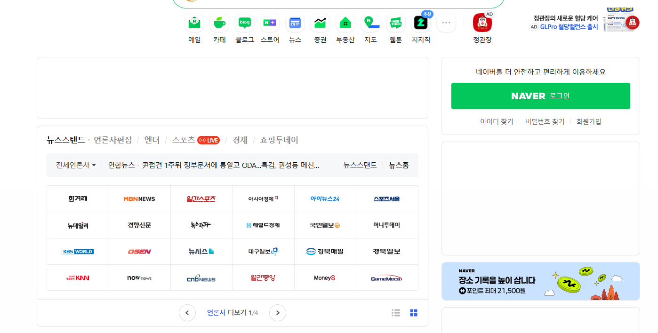This screenshot has width=658, height=333.
Task: Open the 연합뉴스 source label
Action: (x=121, y=165)
